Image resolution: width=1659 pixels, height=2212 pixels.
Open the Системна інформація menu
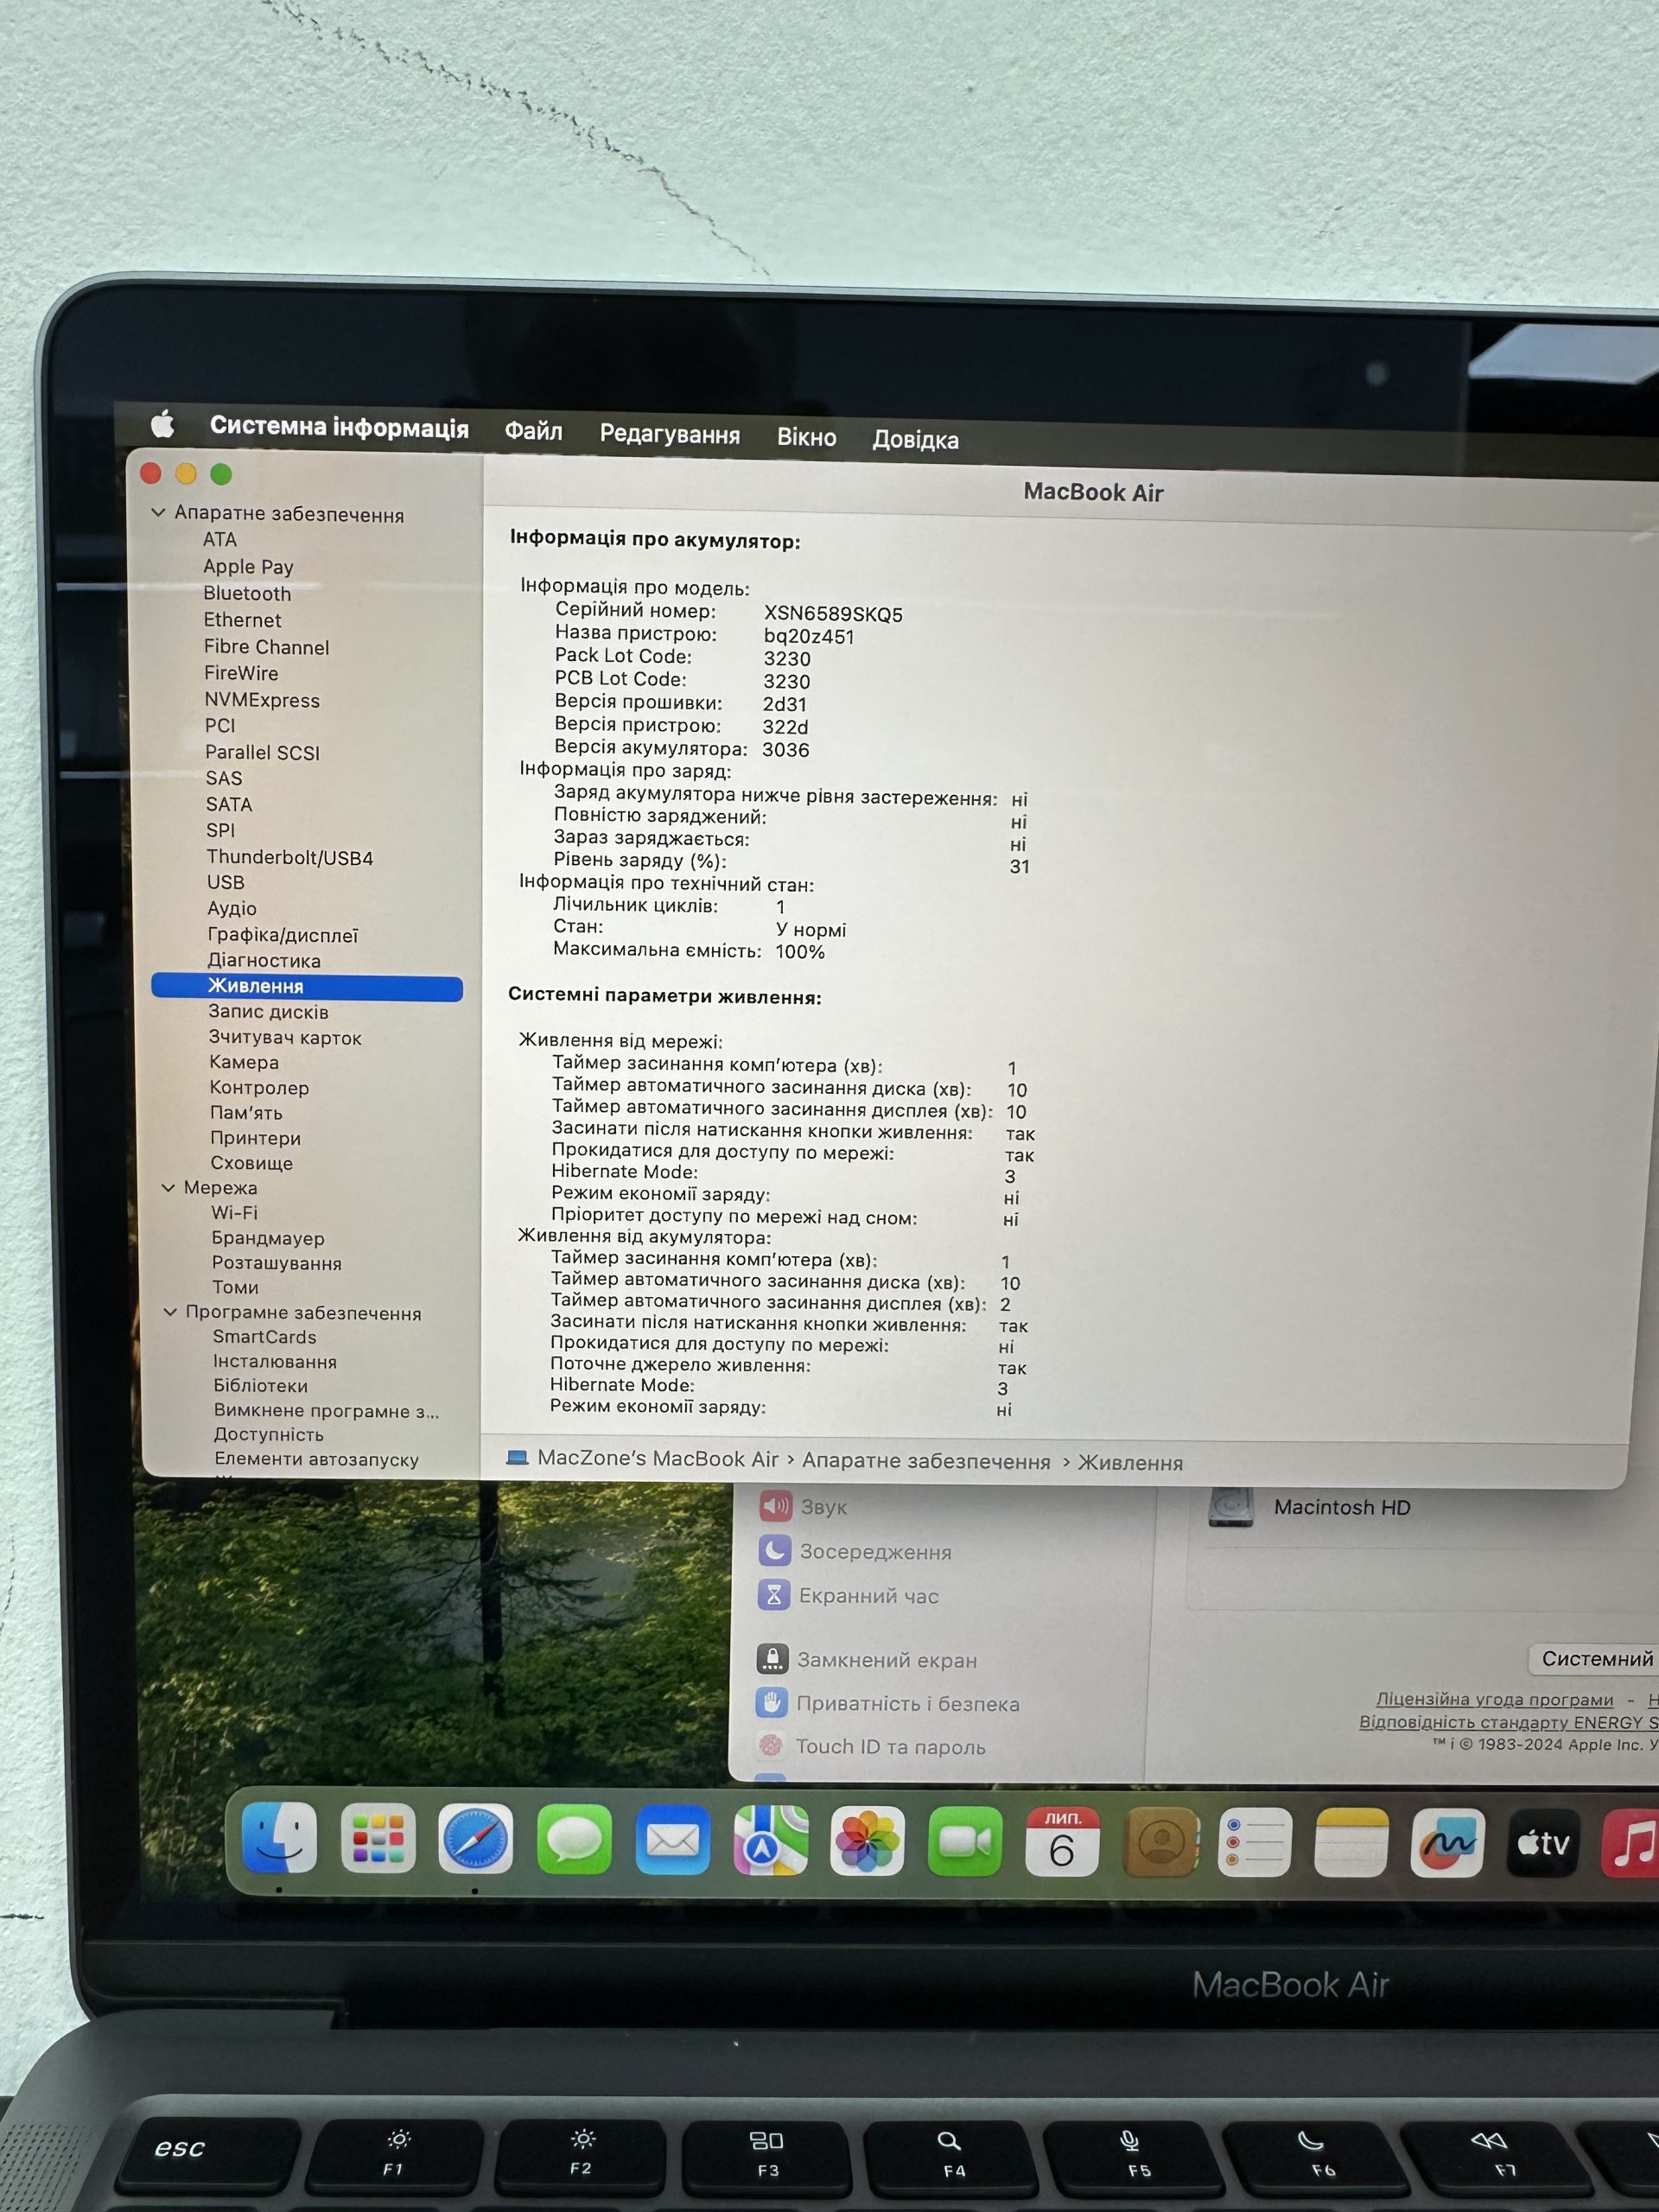339,427
